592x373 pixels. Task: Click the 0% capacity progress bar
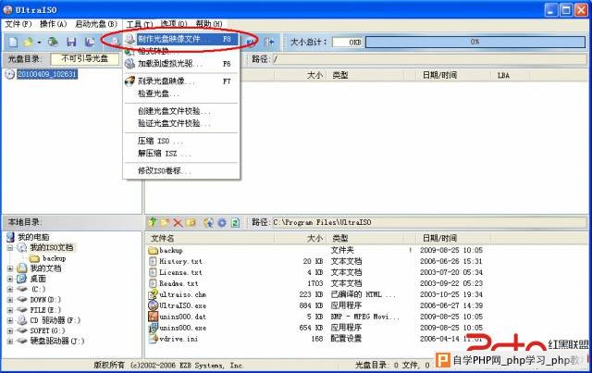475,42
